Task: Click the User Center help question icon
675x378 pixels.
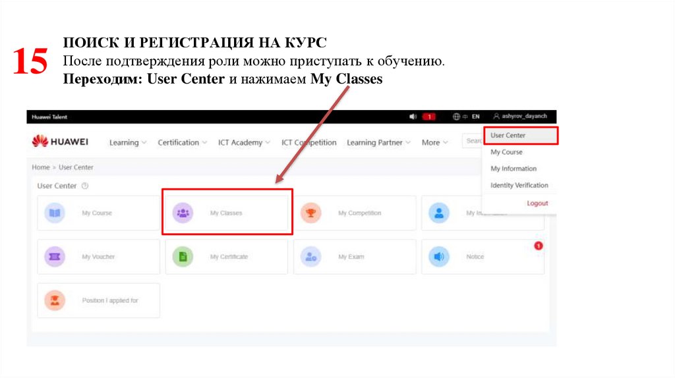Action: pyautogui.click(x=85, y=186)
